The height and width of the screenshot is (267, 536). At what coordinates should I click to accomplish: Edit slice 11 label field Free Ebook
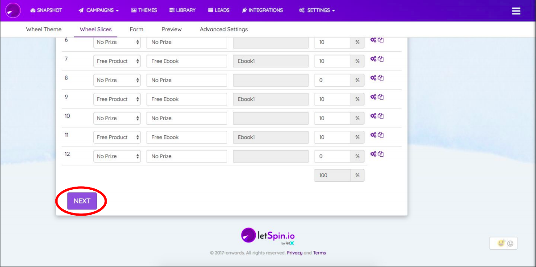[x=187, y=137]
